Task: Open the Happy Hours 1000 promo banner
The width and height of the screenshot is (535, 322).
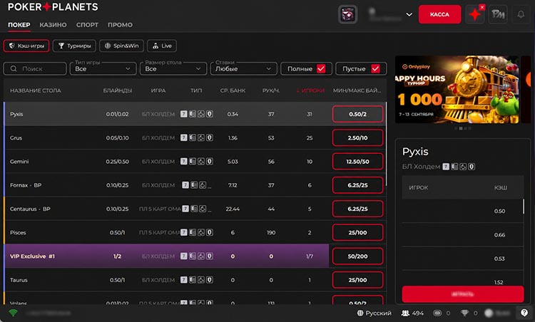Action: [457, 90]
